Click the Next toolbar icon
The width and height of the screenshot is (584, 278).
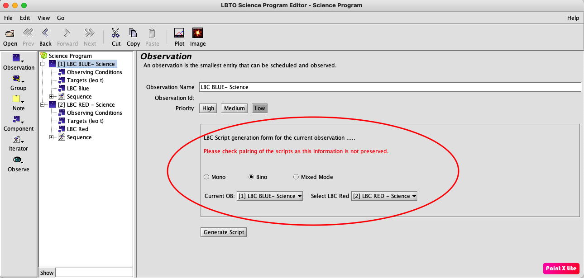pyautogui.click(x=90, y=33)
